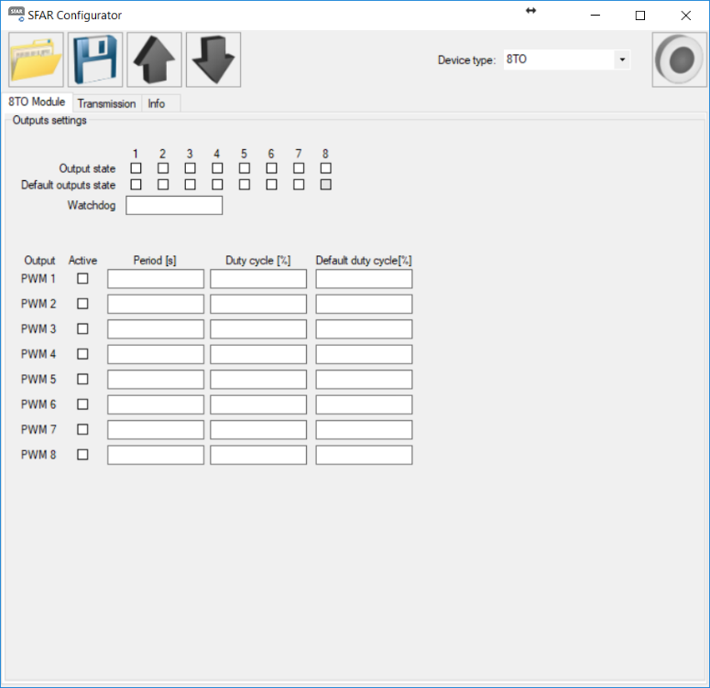Click the round gray connect button icon

pyautogui.click(x=679, y=60)
